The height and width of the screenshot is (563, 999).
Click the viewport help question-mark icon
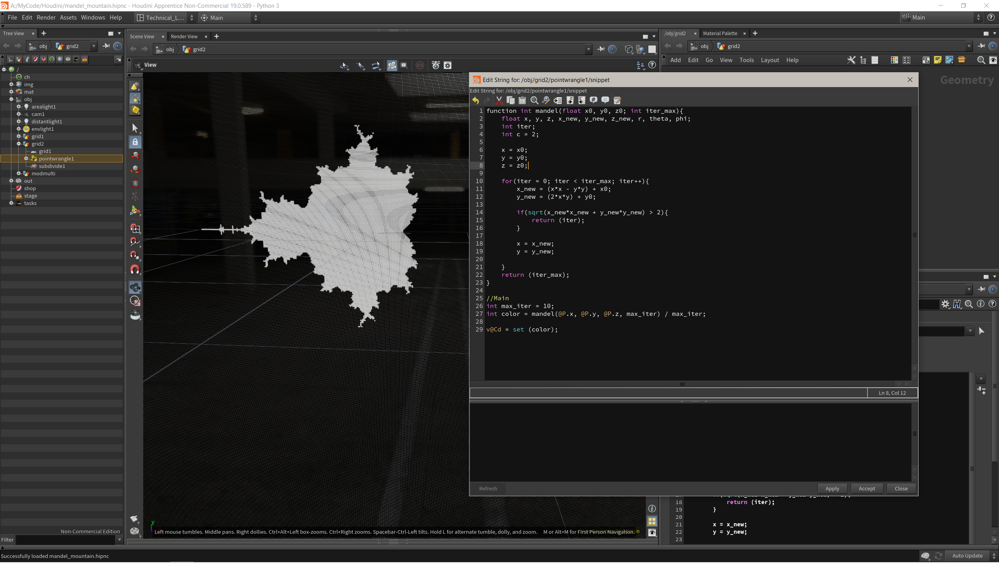652,65
